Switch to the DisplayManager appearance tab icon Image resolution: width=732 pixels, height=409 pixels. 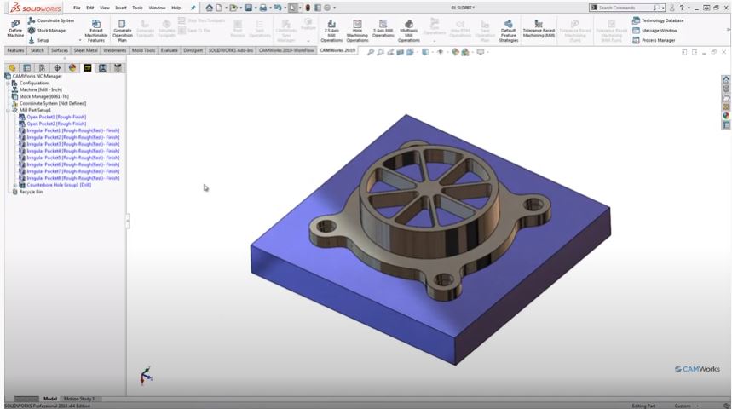pos(72,68)
